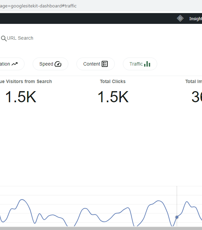This screenshot has width=202, height=230.
Task: Click into the URL Search field
Action: (x=20, y=38)
